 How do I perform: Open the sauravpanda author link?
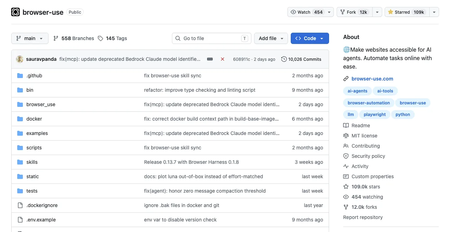click(41, 59)
